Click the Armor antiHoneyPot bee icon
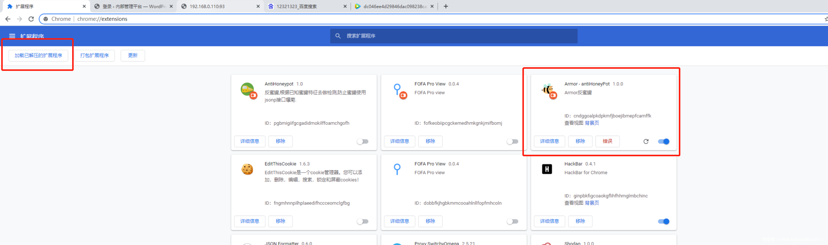Viewport: 828px width, 245px height. click(x=548, y=90)
